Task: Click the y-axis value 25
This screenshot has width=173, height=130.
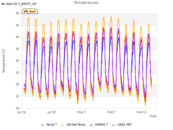Action: [17, 73]
